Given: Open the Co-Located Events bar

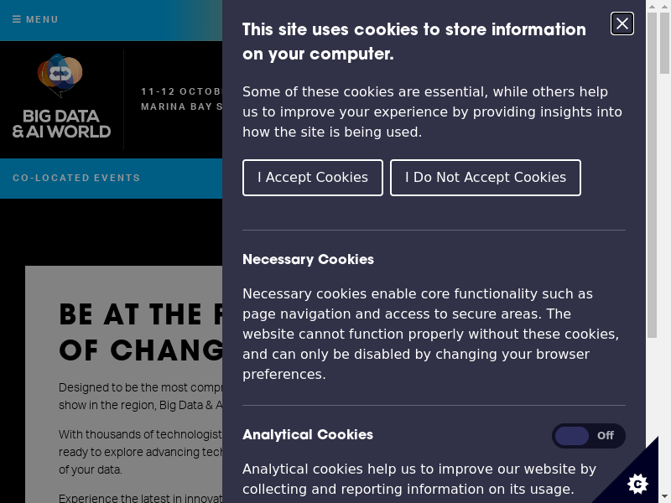Looking at the screenshot, I should [x=76, y=178].
